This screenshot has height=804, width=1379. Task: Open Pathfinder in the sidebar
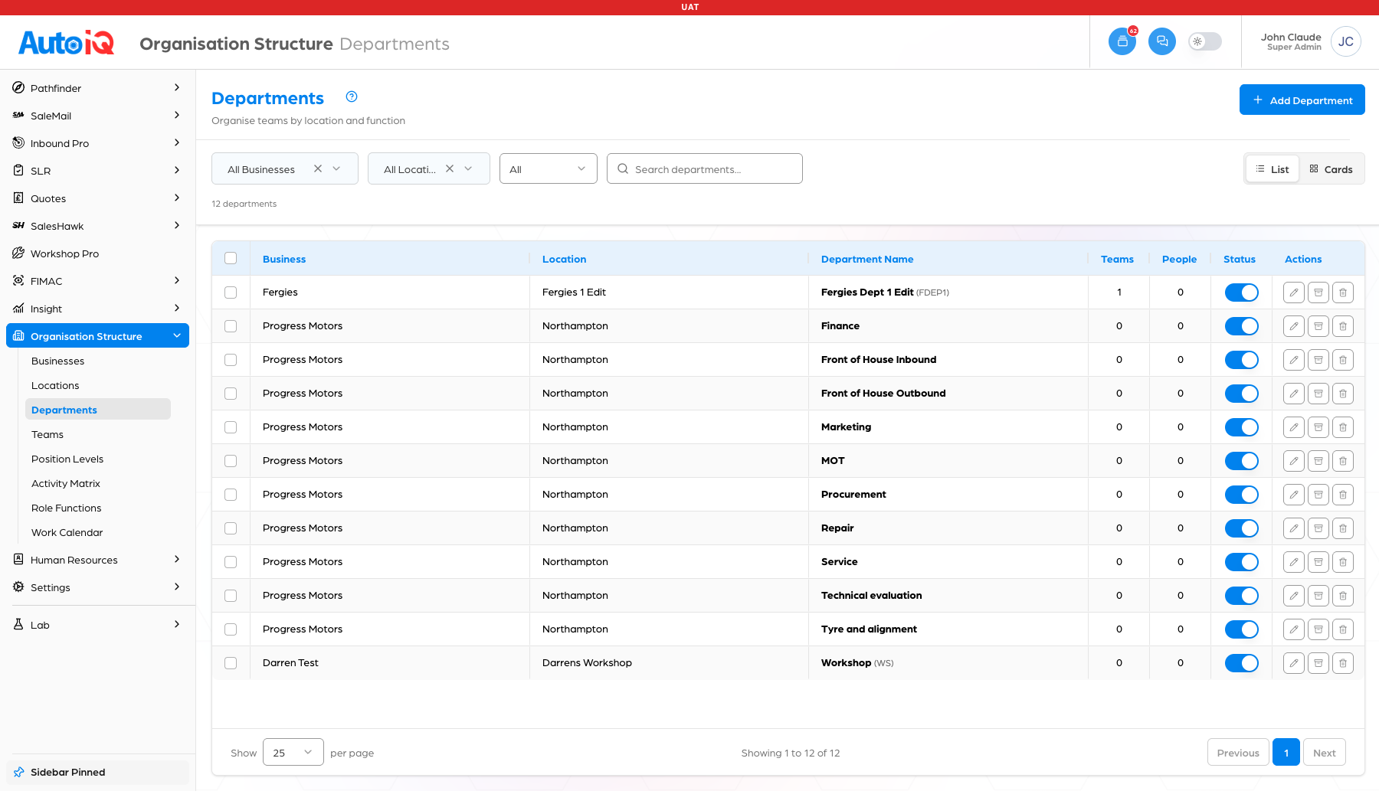tap(97, 88)
